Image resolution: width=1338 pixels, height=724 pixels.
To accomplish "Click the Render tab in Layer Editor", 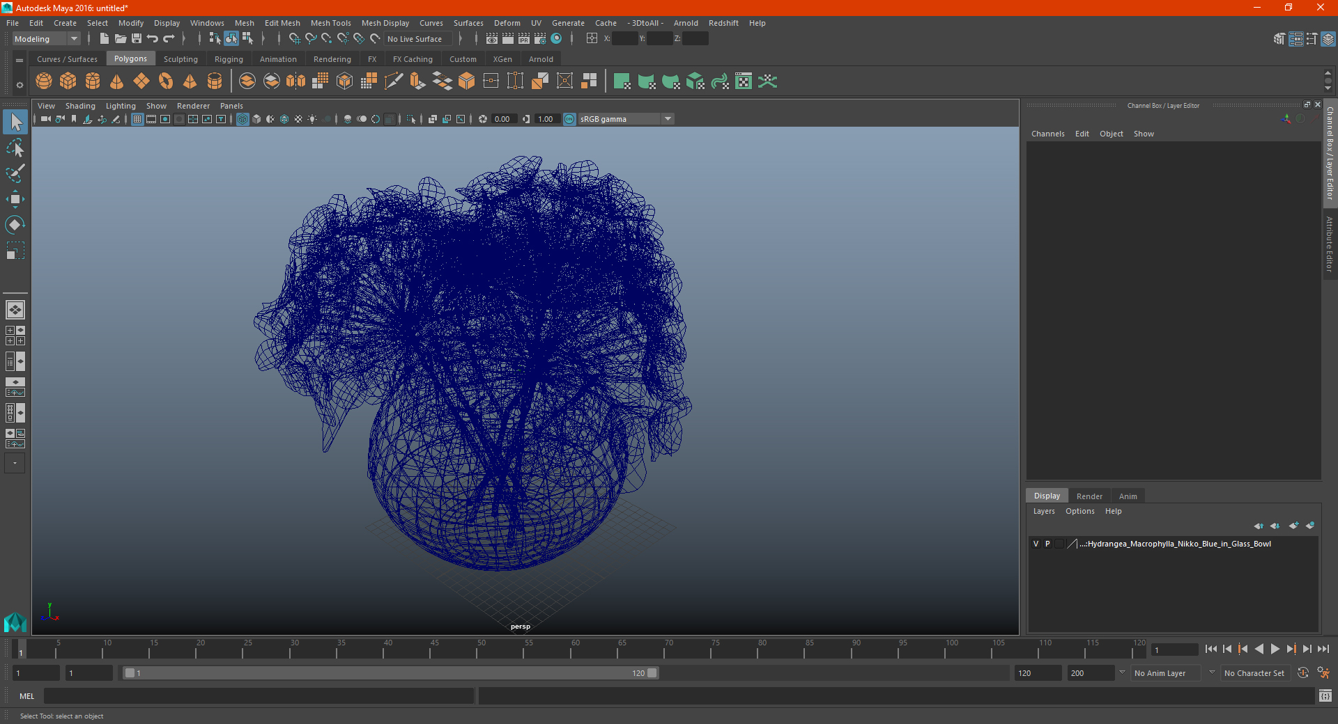I will (x=1089, y=496).
